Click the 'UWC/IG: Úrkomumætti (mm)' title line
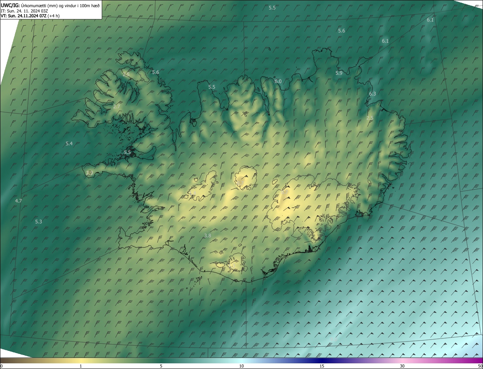Viewport: 483px width, 369px height. [50, 5]
